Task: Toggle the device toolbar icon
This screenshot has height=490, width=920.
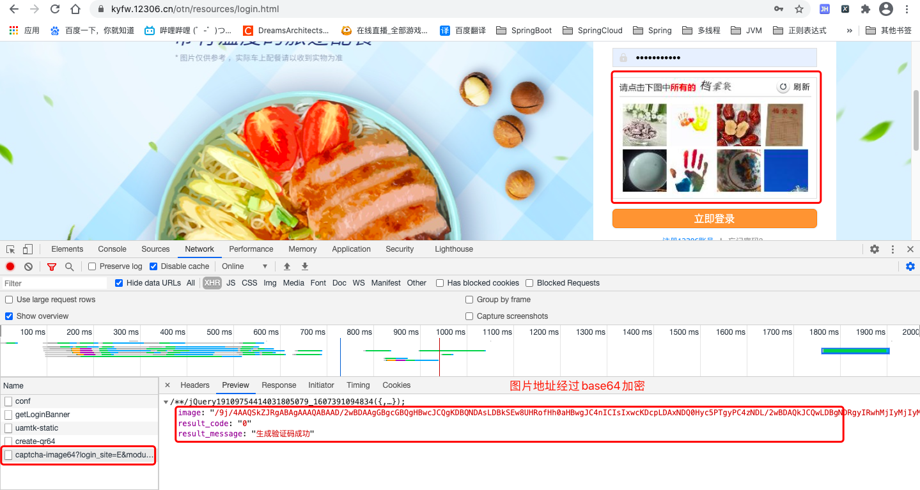Action: tap(26, 249)
